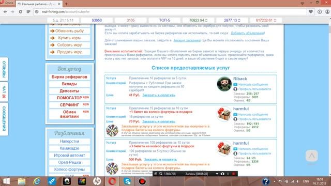
Task: Write message to first harmful envelope
Action: (x=235, y=115)
